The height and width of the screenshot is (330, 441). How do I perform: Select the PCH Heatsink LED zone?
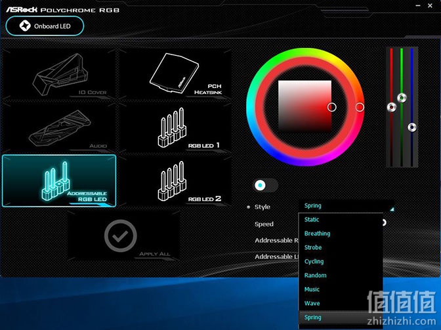tap(175, 74)
